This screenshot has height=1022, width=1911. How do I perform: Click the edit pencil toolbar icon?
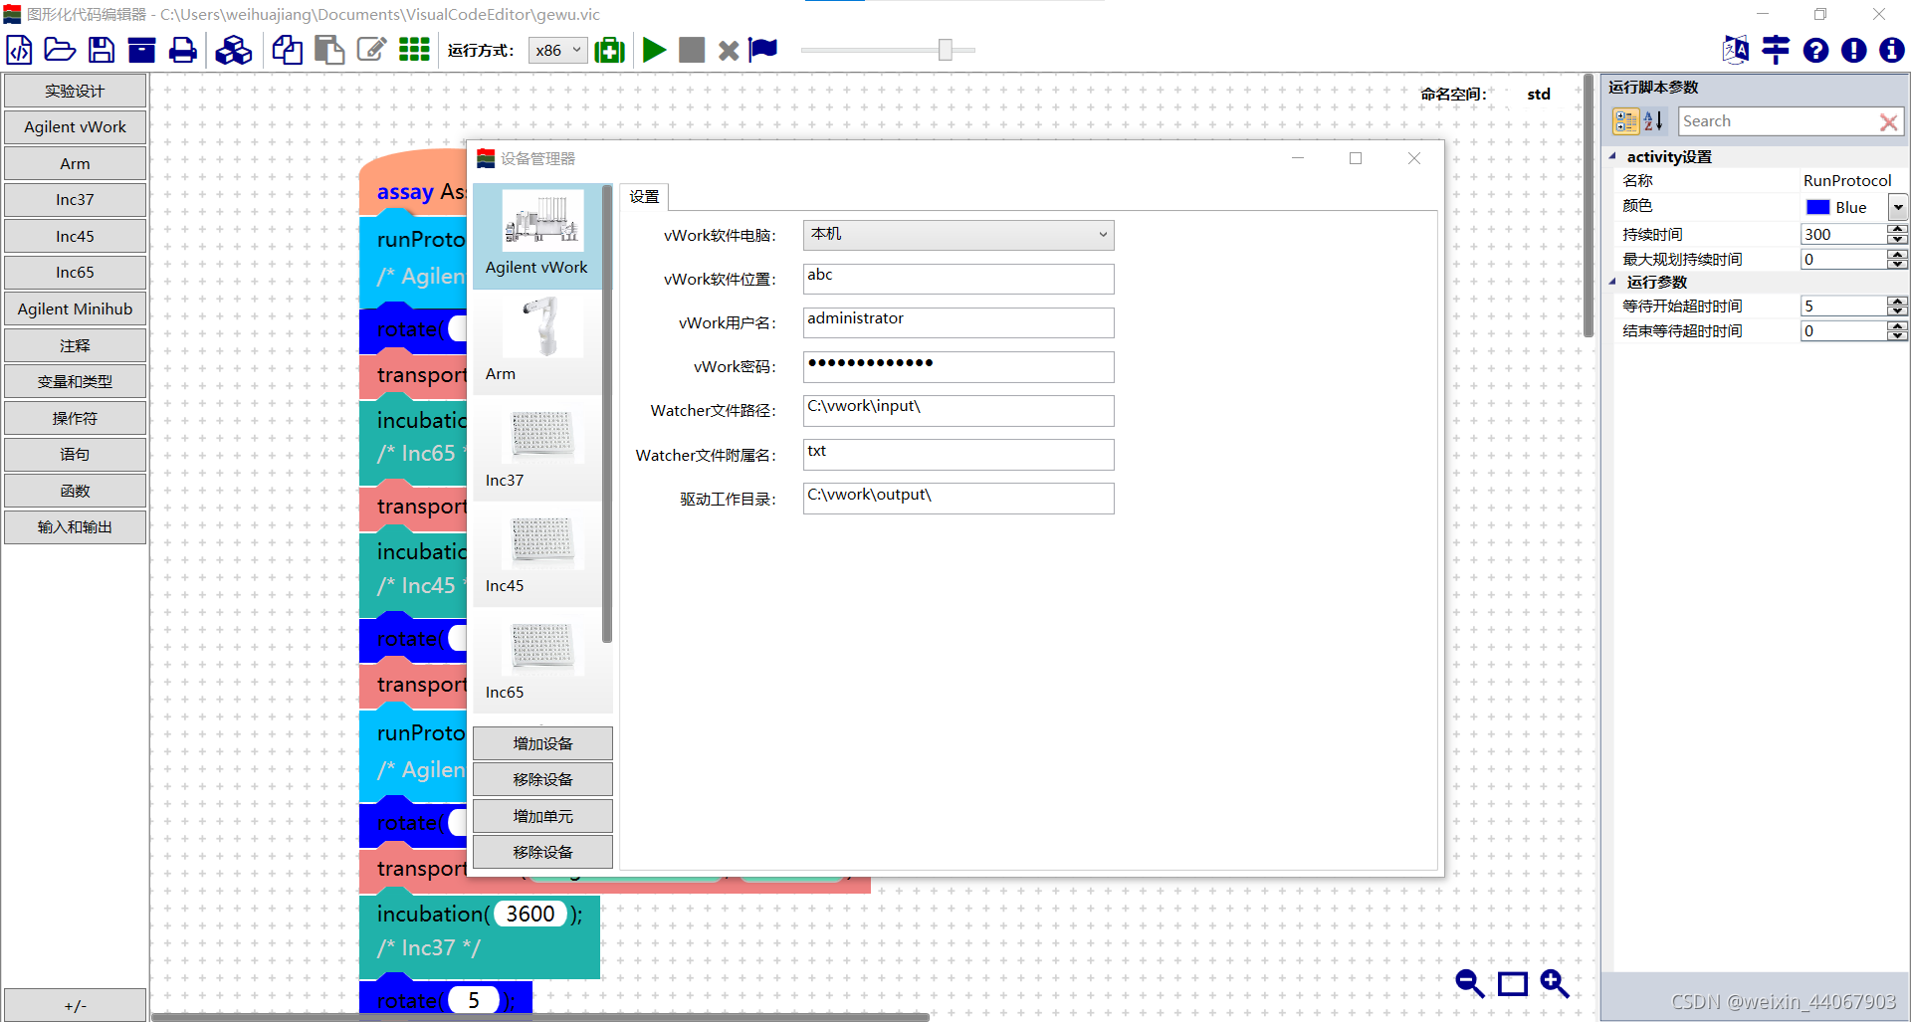[371, 50]
